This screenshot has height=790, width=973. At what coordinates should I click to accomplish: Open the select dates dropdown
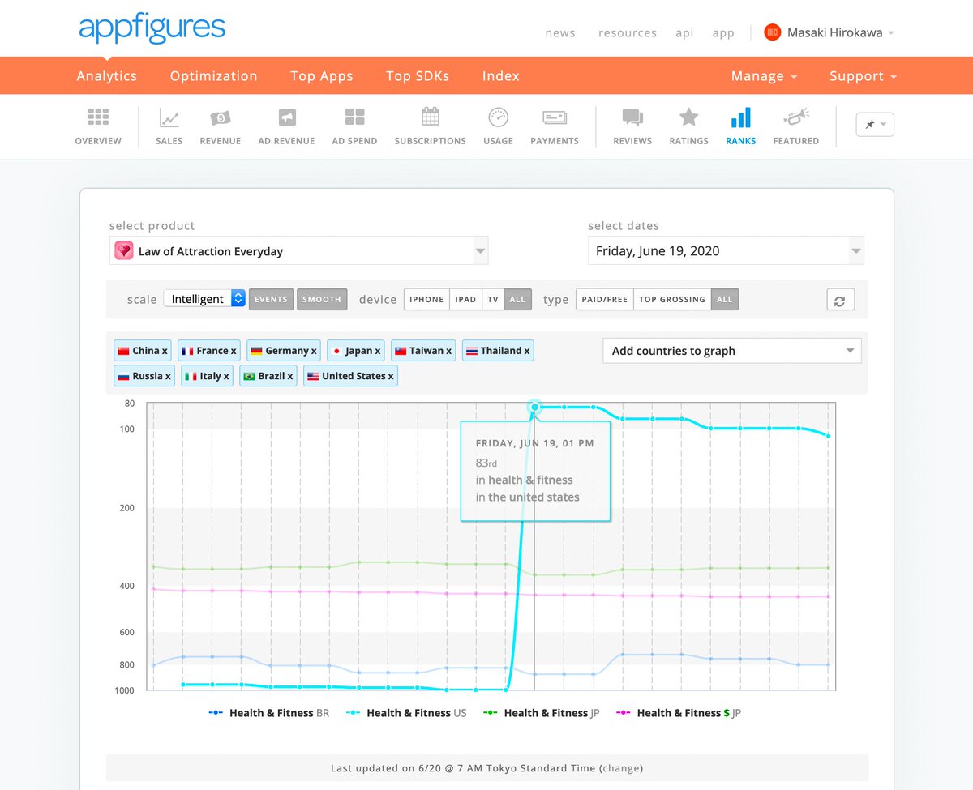click(x=726, y=251)
